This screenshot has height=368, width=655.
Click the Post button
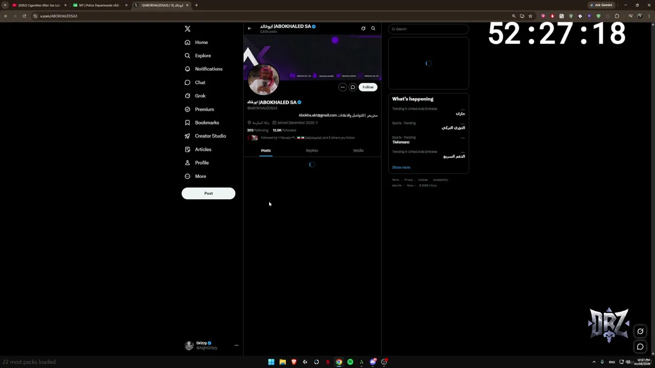pos(208,193)
